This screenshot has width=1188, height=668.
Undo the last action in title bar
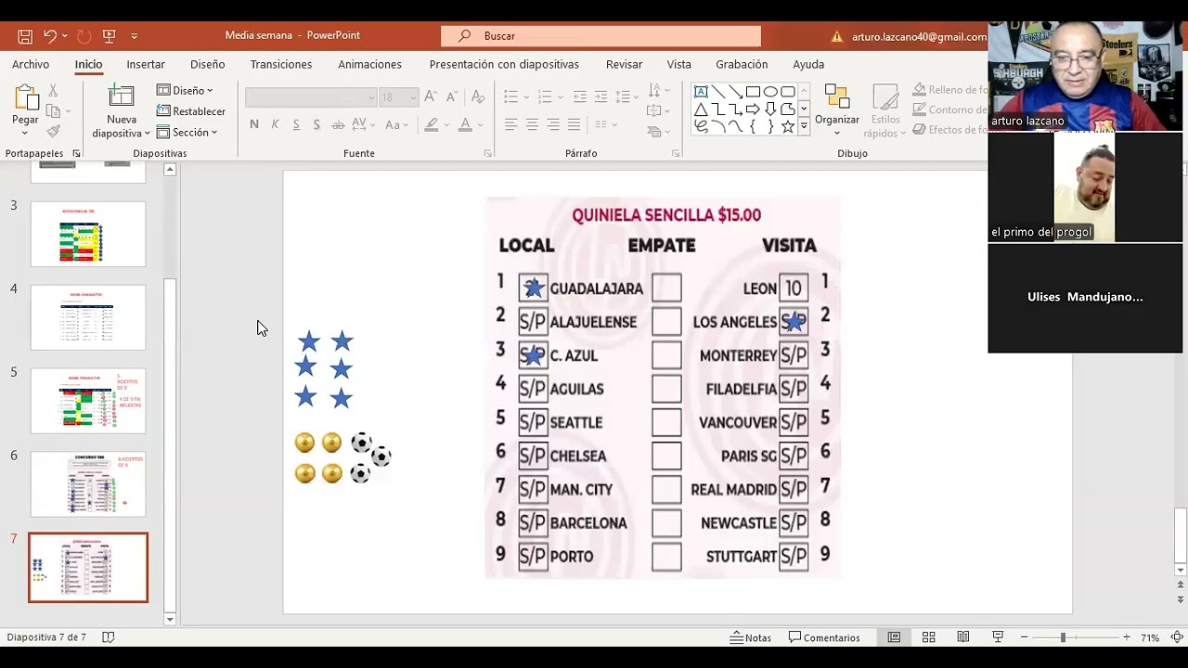tap(50, 36)
